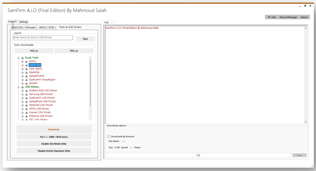Click the Find button
The image size is (316, 171).
(x=85, y=39)
